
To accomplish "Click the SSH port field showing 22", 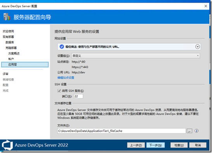I will pos(78,96).
